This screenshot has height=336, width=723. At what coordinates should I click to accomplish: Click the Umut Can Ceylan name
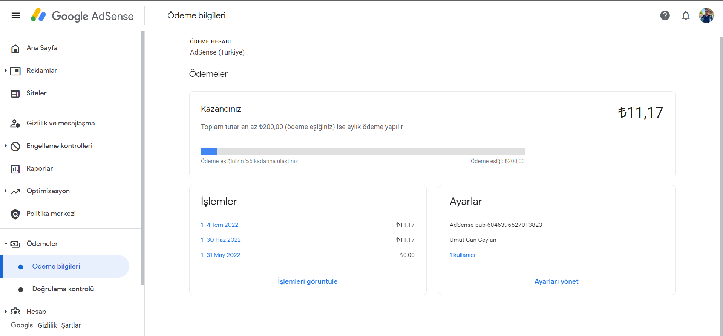coord(473,240)
